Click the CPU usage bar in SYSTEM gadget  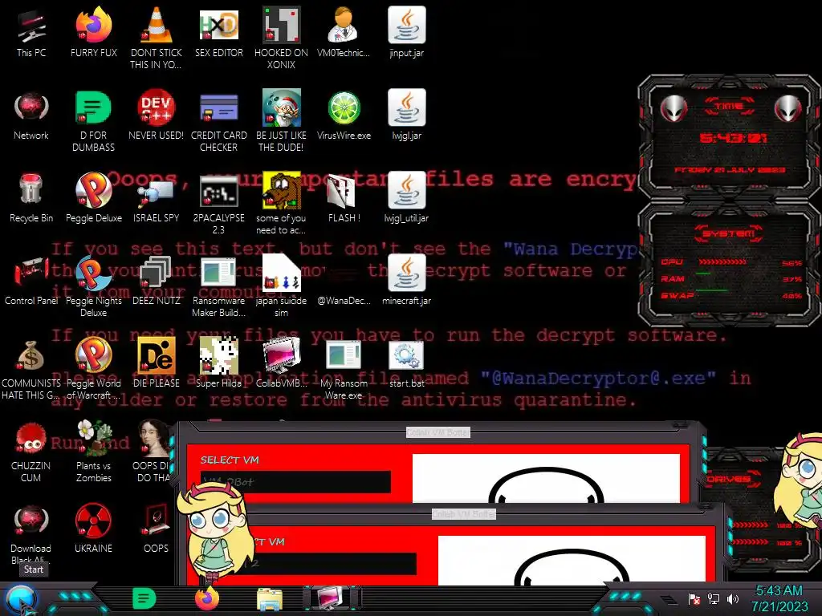tap(722, 261)
